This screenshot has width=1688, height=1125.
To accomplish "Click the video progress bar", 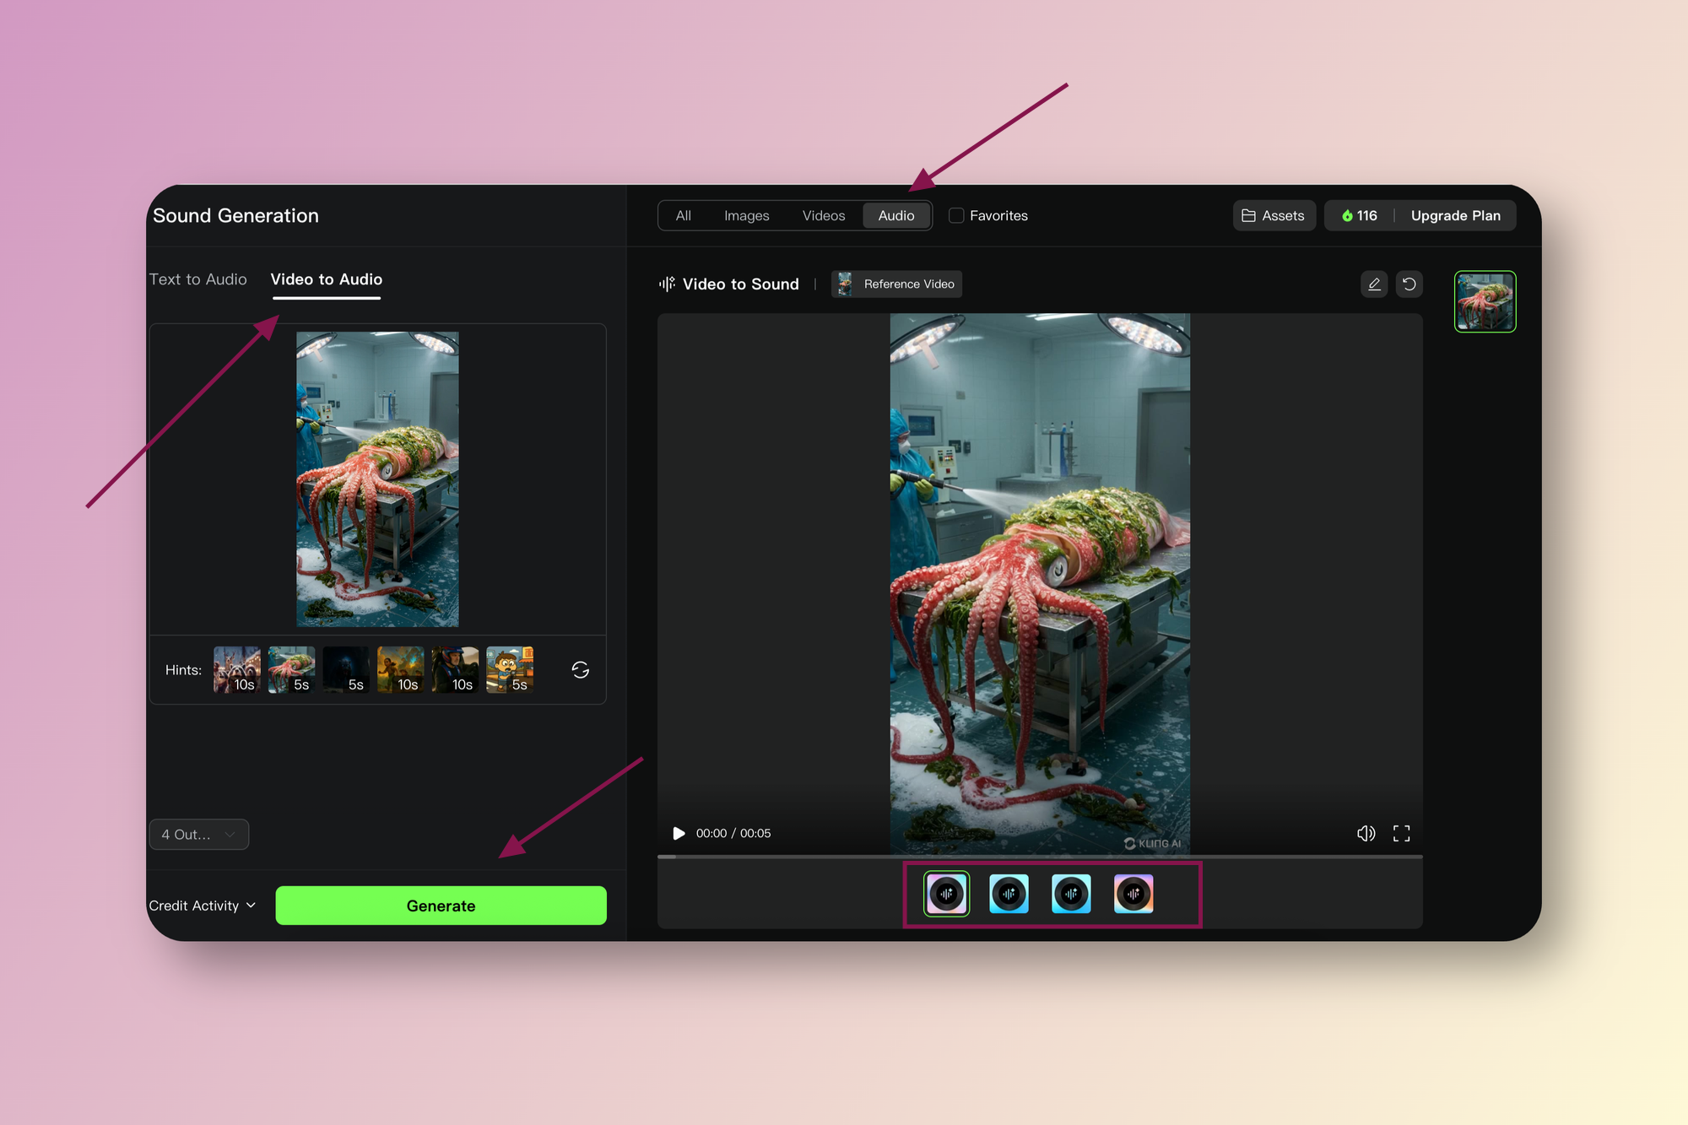I will [x=1040, y=857].
